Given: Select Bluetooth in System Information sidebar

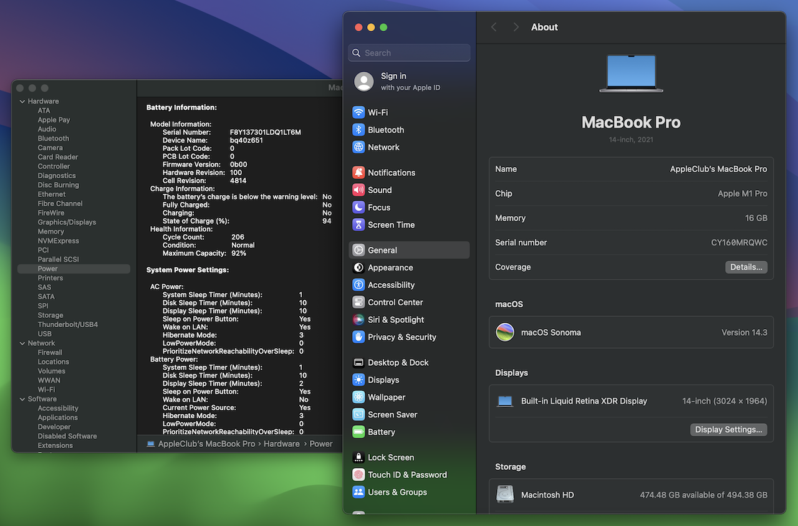Looking at the screenshot, I should click(x=54, y=138).
